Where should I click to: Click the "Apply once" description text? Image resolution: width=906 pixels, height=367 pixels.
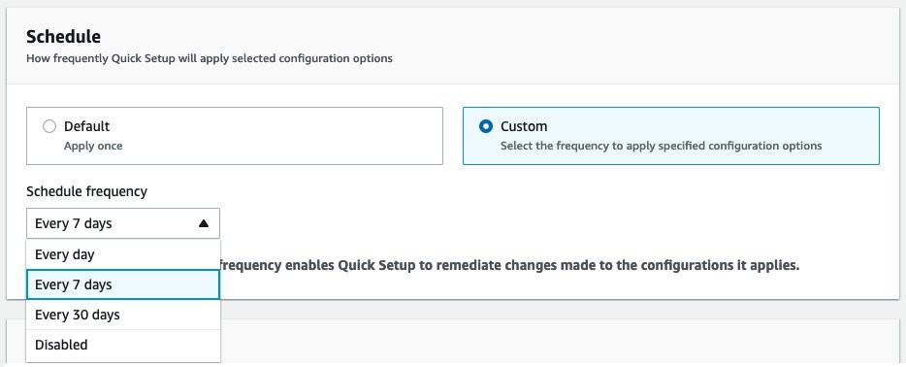[x=93, y=146]
